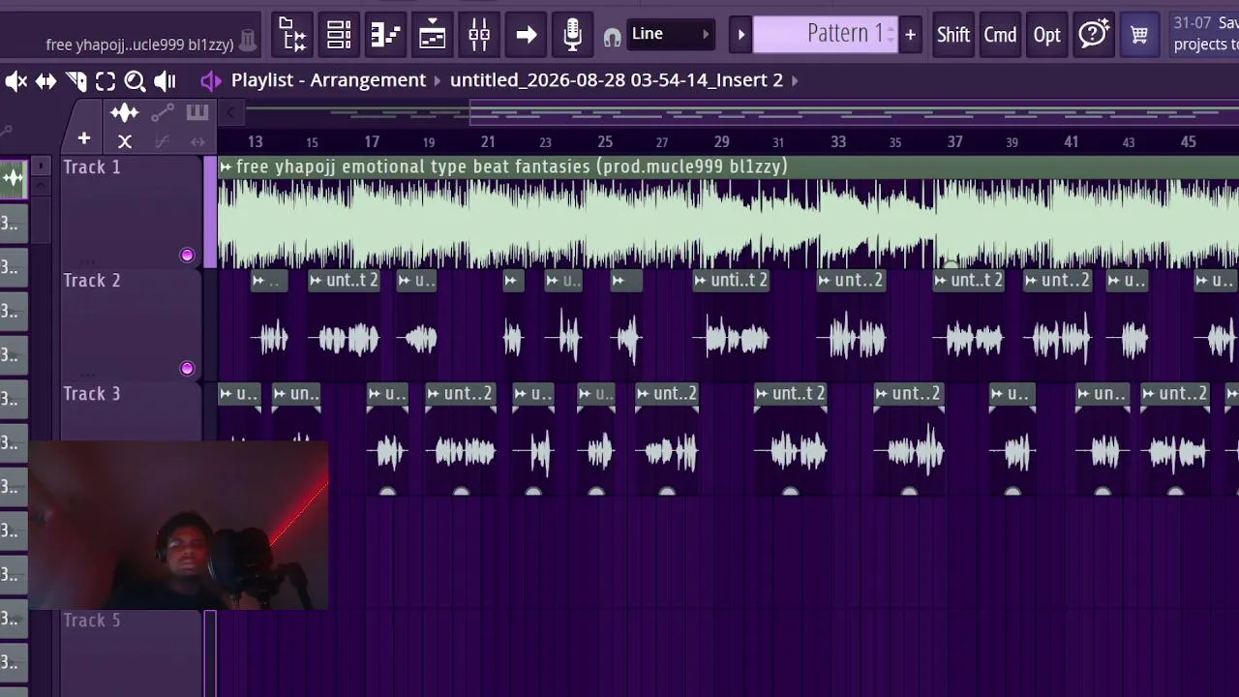Open the Line snap mode dropdown
1239x697 pixels.
click(x=670, y=34)
